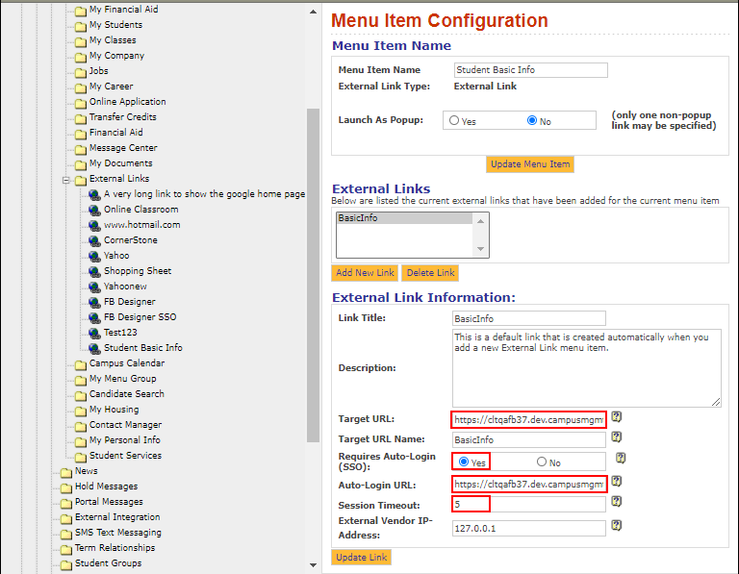Select Yes for Requires Auto-Login (SSO)
Viewport: 739px width, 574px height.
point(464,462)
